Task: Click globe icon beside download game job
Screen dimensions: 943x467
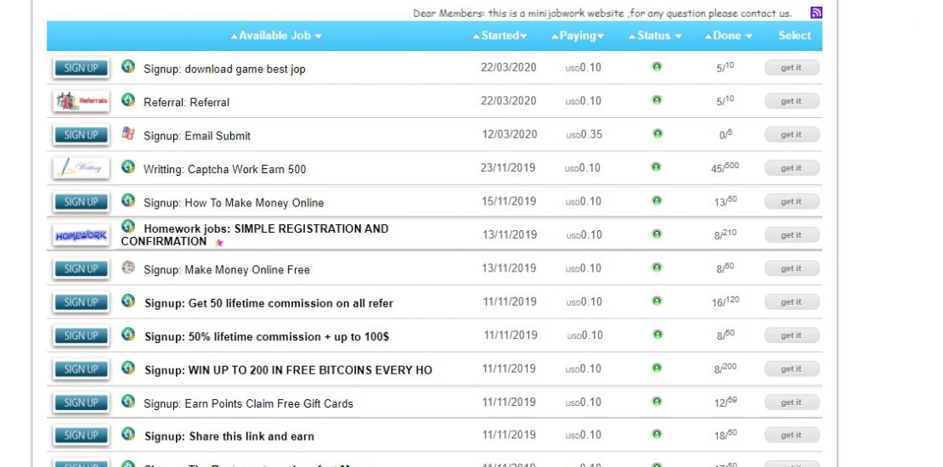Action: click(128, 66)
